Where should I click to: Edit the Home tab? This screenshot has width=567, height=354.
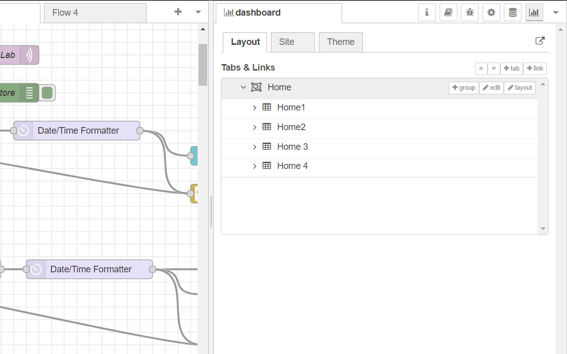491,88
